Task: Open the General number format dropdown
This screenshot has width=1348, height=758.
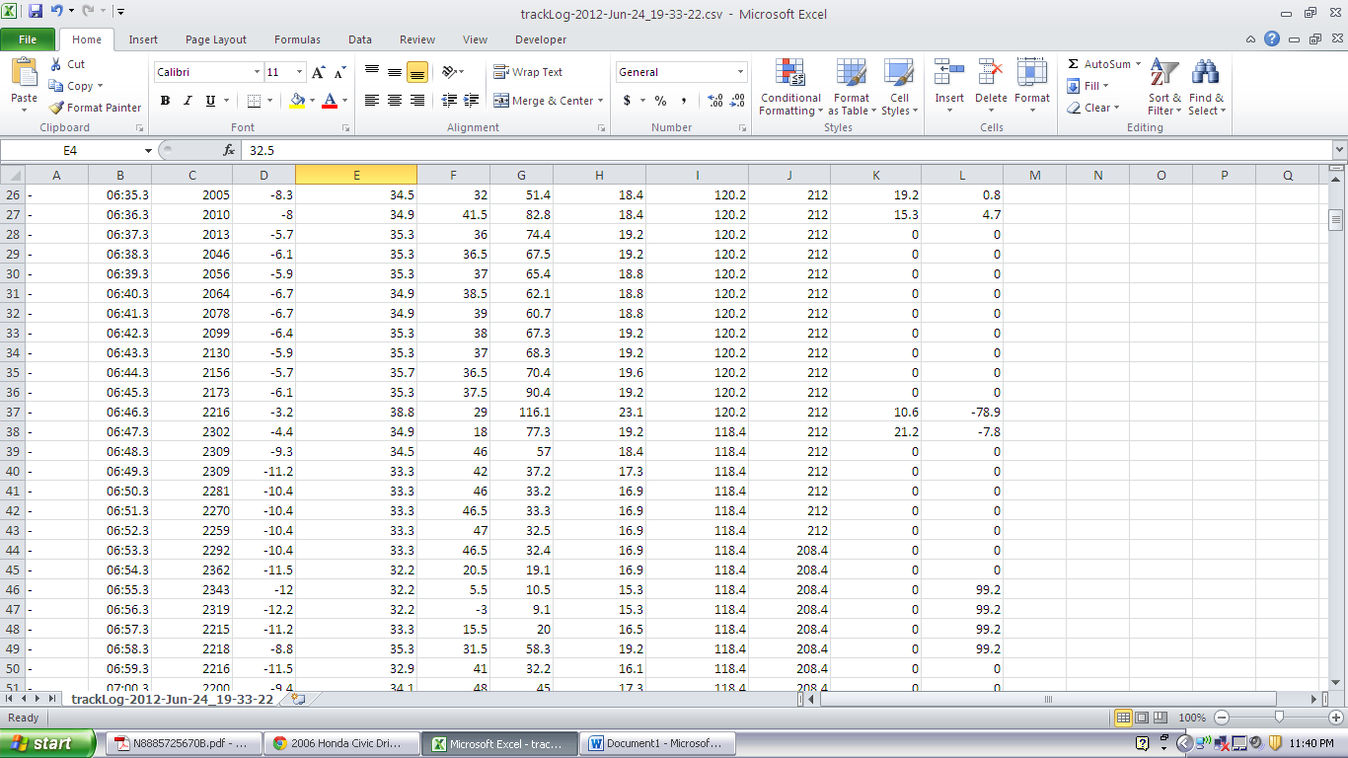Action: coord(740,72)
